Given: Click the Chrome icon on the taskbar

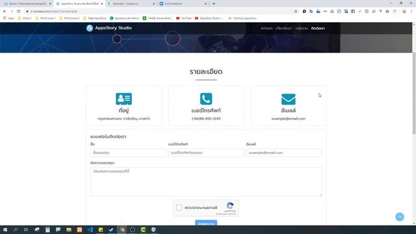Looking at the screenshot, I should (122, 229).
